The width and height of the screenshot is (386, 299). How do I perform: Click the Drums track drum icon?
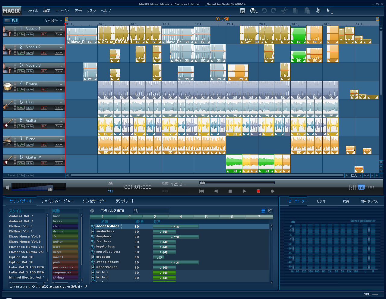click(8, 87)
